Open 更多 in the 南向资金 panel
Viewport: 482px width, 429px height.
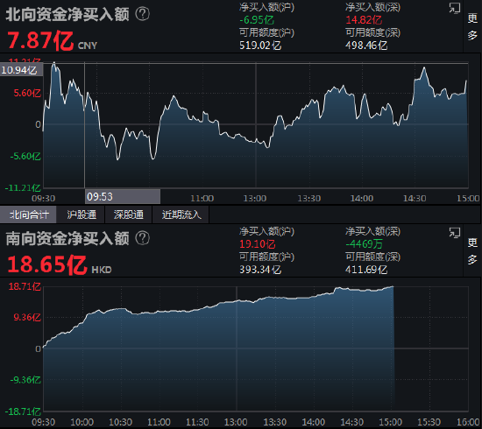tap(472, 251)
